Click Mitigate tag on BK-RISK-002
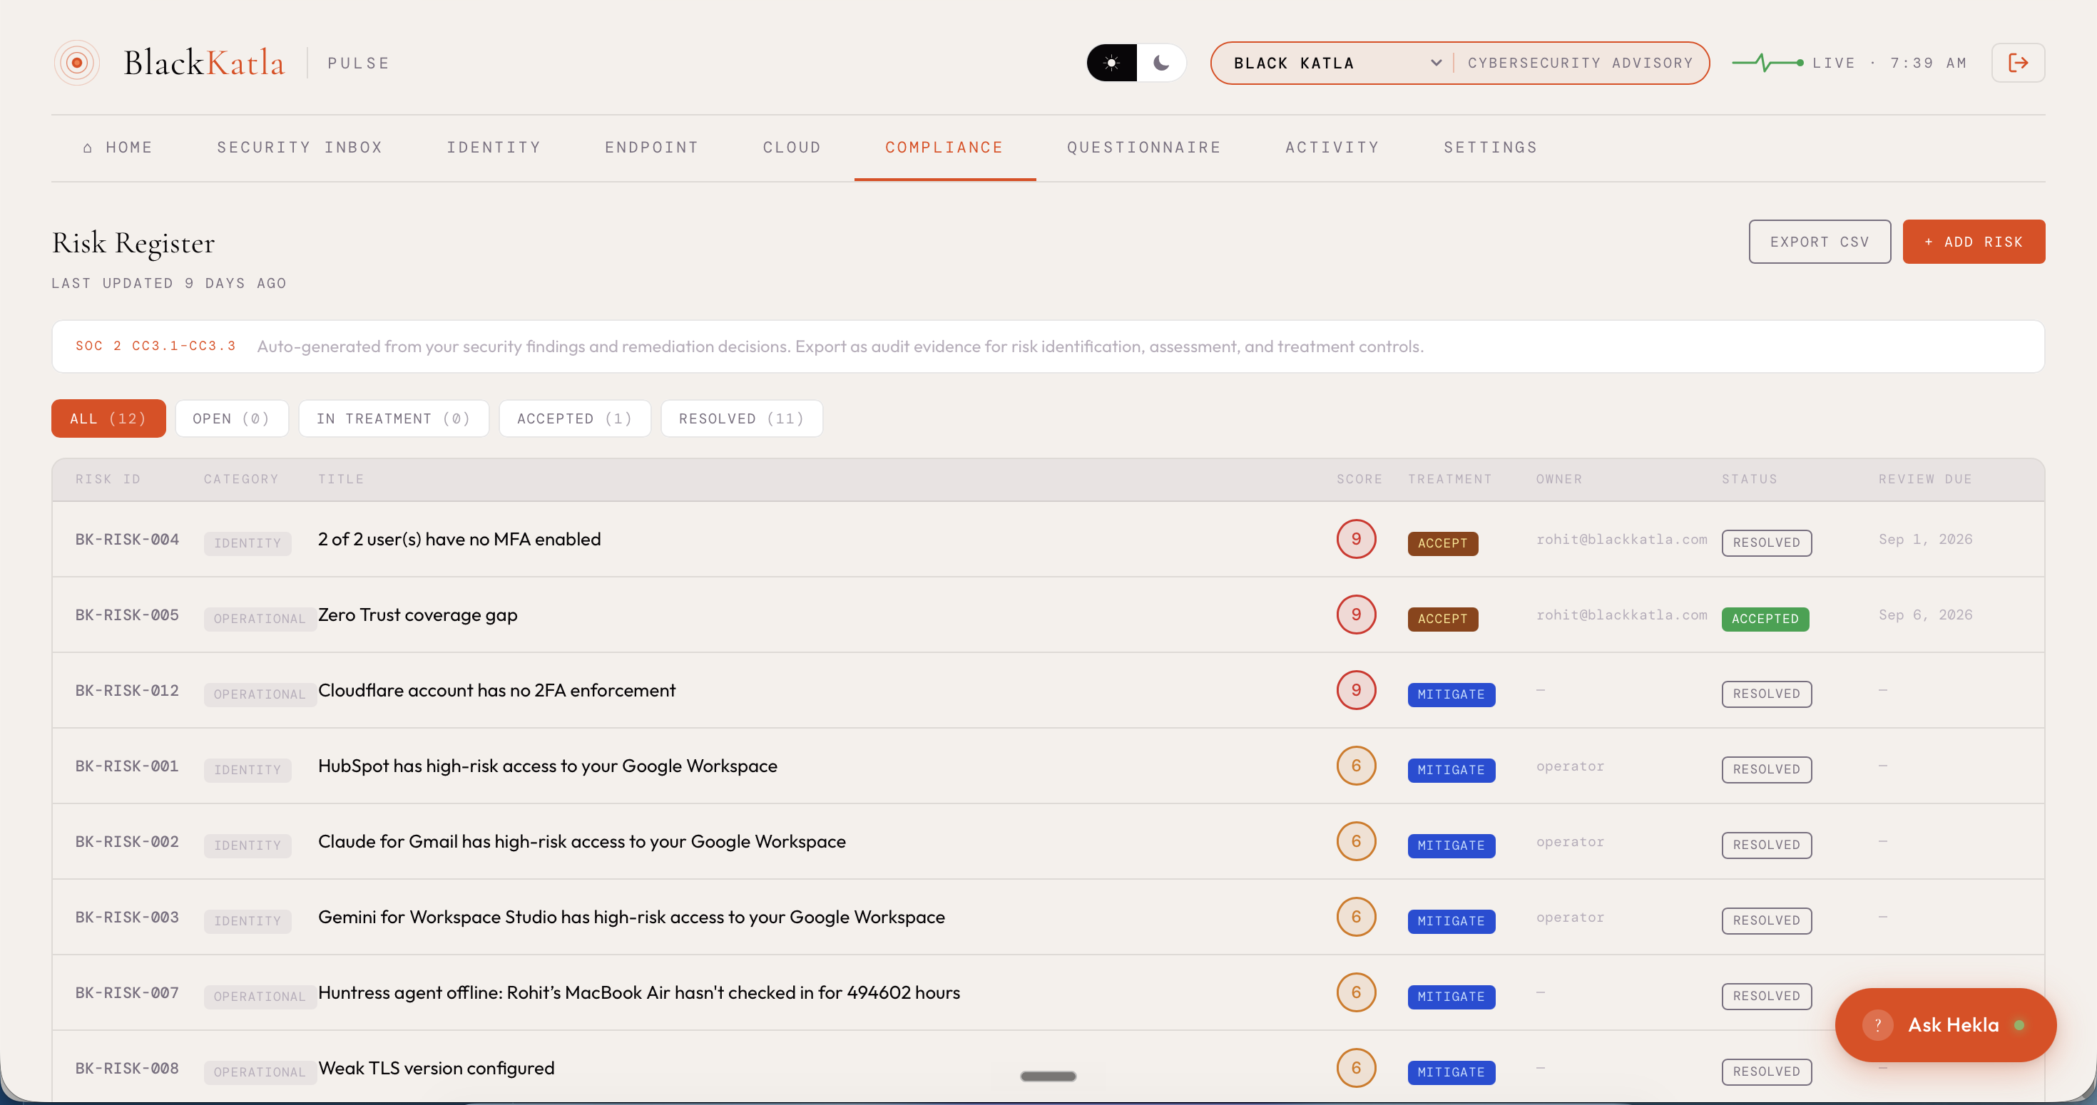Screen dimensions: 2097x1105 [x=1451, y=846]
